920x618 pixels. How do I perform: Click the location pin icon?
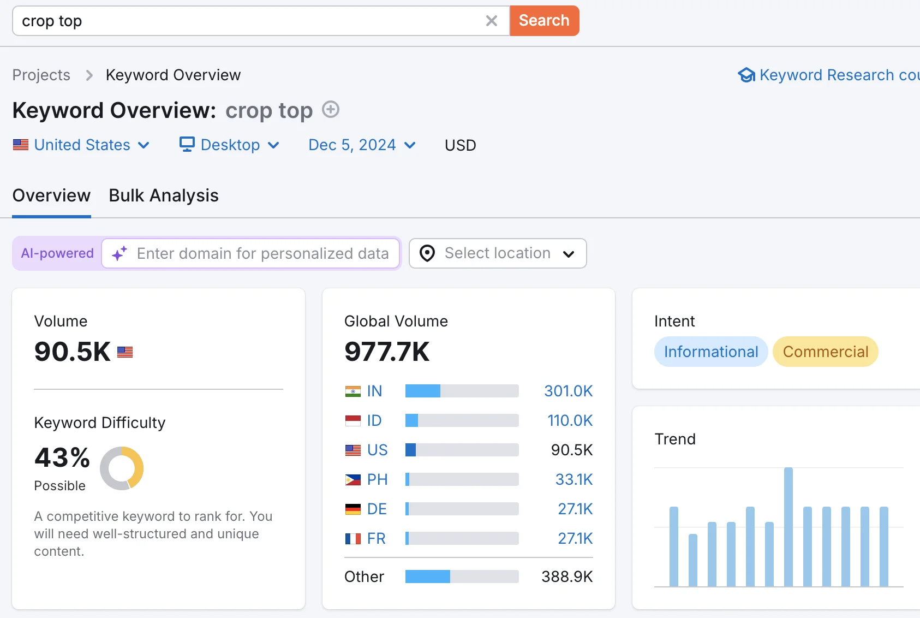pos(427,253)
